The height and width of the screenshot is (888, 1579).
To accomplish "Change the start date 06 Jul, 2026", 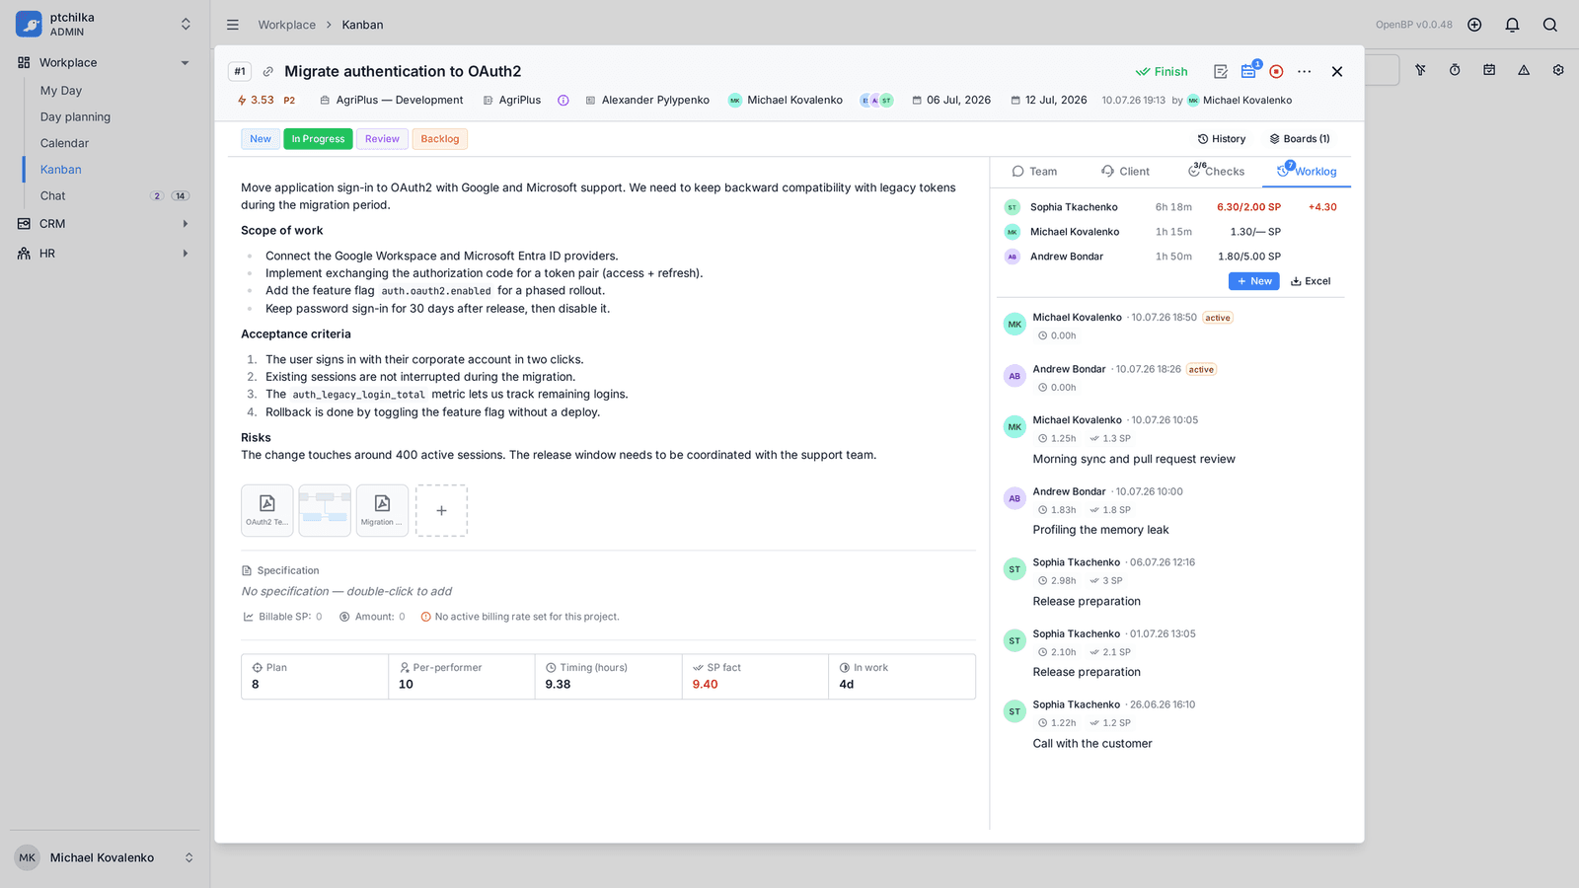I will 951,101.
